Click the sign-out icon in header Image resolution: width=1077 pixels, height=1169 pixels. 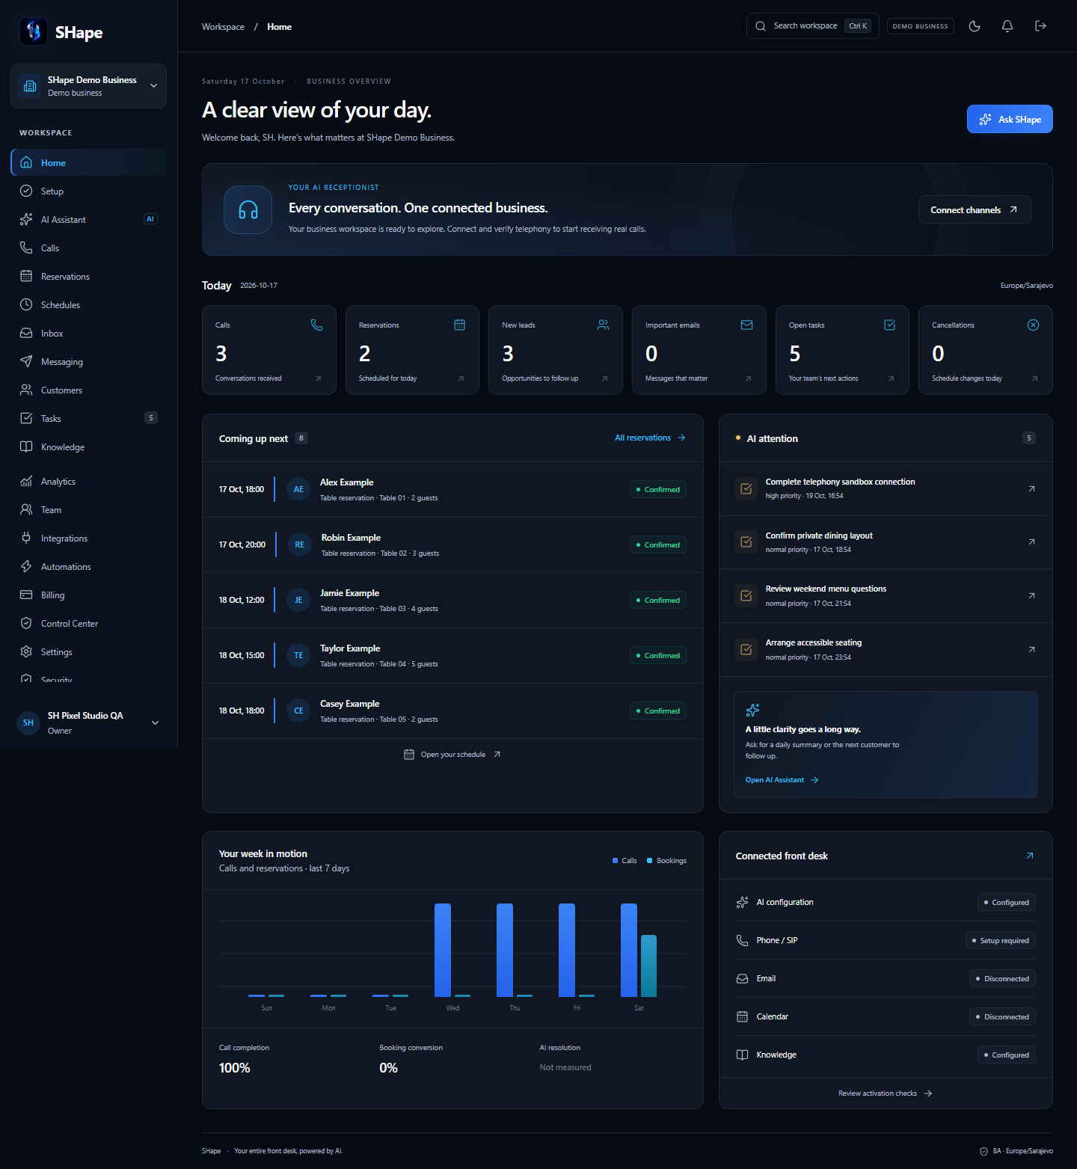[x=1040, y=26]
